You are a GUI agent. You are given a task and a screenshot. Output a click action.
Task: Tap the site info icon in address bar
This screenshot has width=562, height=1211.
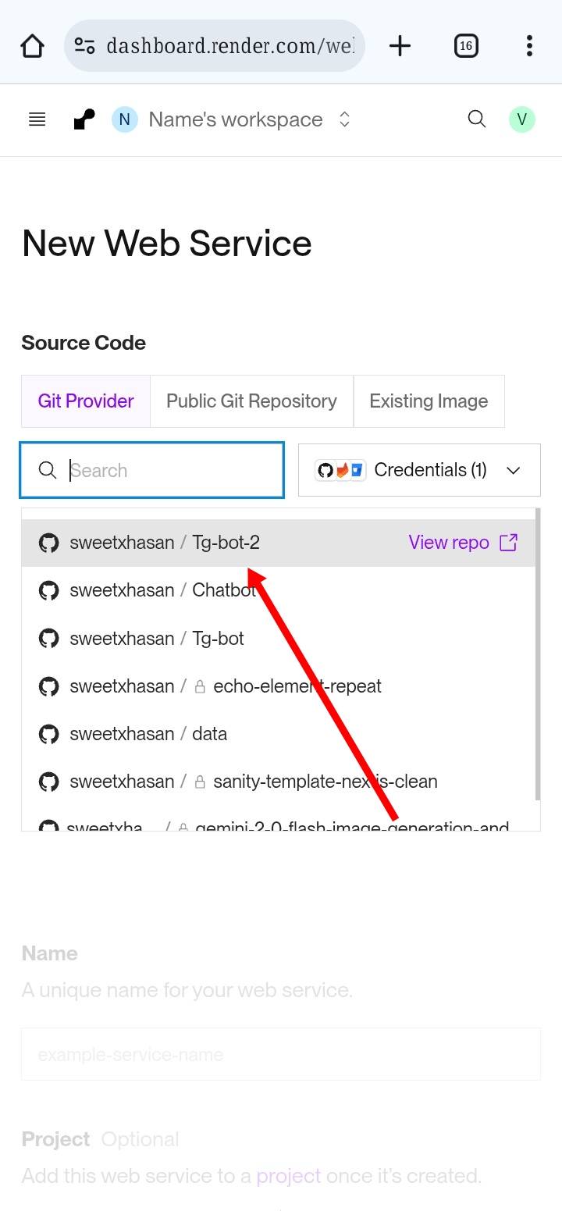[85, 46]
